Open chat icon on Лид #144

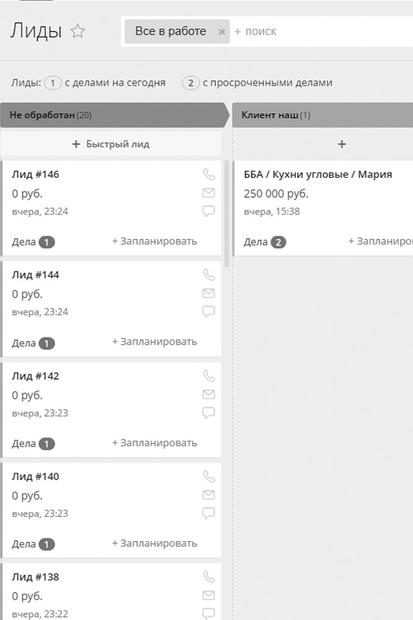209,311
